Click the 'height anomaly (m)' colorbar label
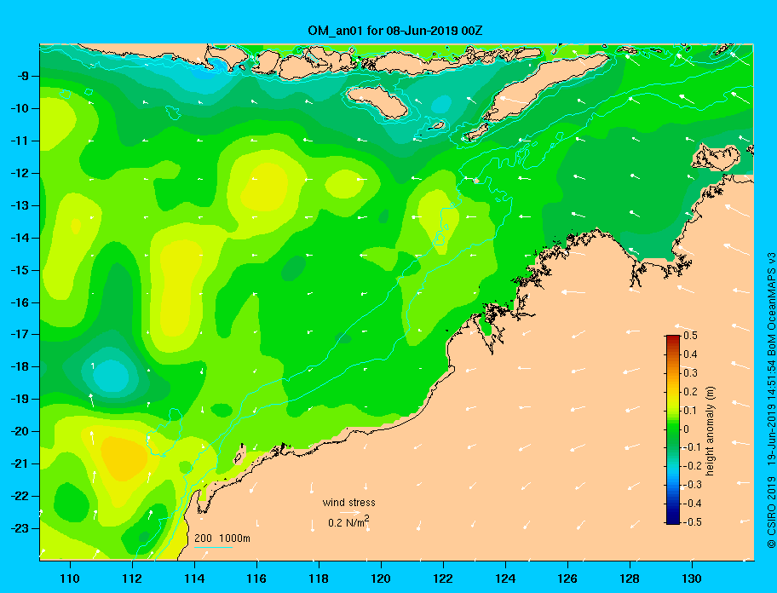777x593 pixels. (x=710, y=431)
